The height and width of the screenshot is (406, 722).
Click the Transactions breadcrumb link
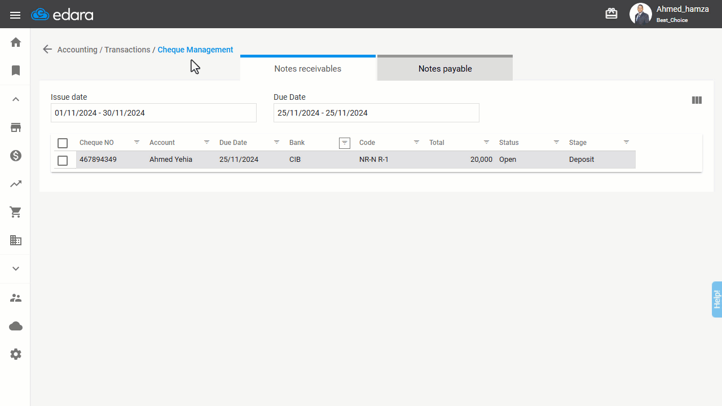[127, 50]
